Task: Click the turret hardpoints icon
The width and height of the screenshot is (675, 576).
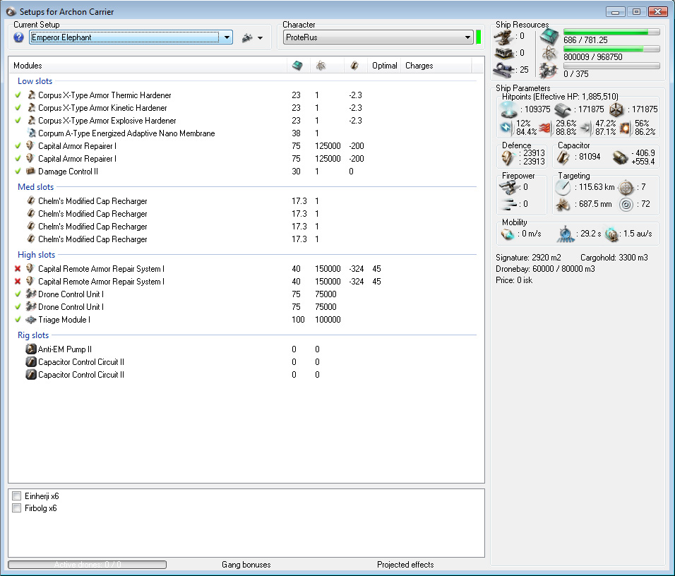Action: 503,37
